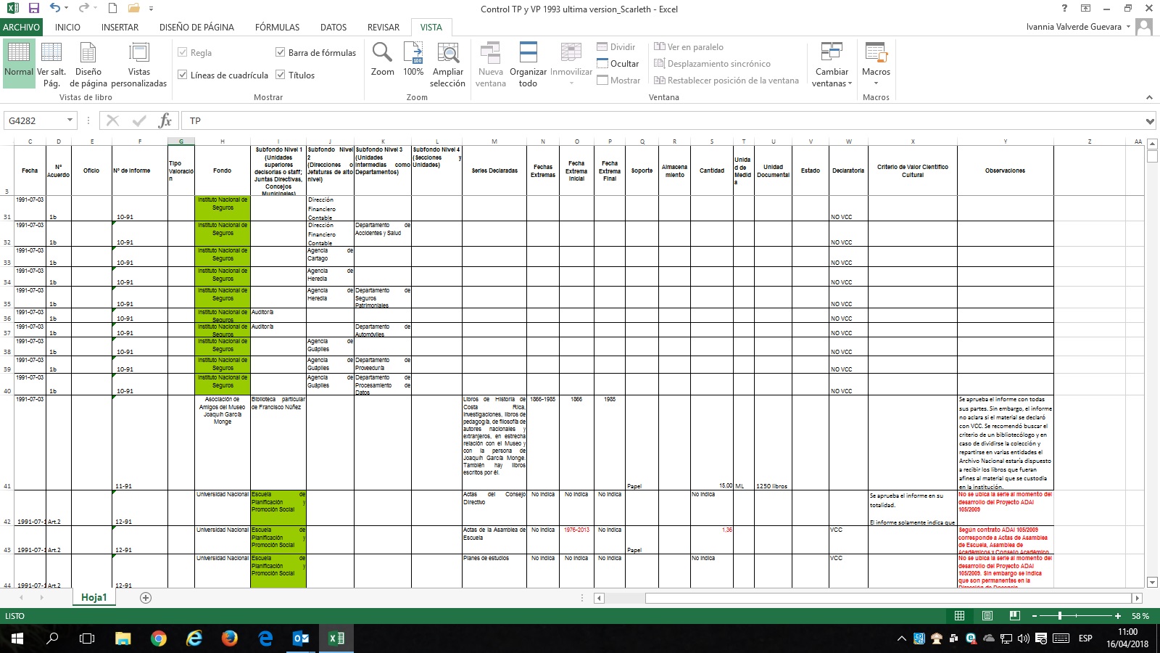Screen dimensions: 1160x653
Task: Open a Nueva ventana
Action: (x=491, y=64)
